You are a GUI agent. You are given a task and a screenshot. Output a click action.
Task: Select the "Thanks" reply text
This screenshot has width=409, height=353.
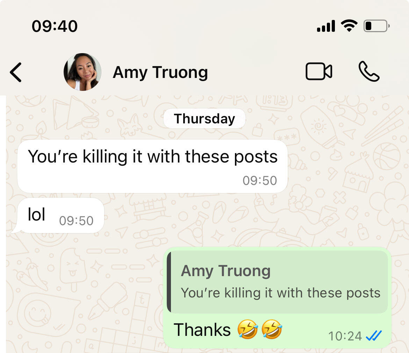tap(202, 330)
